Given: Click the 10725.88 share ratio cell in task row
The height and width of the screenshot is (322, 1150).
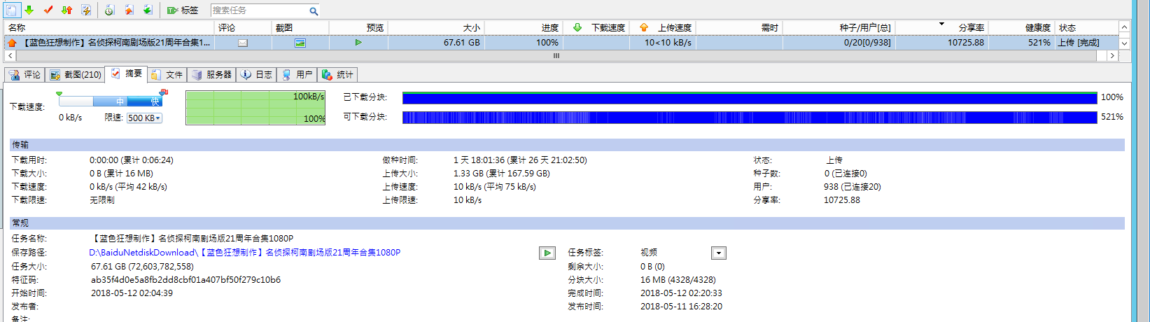Looking at the screenshot, I should tap(966, 43).
